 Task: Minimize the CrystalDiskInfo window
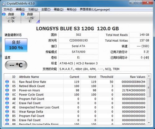pos(133,2)
